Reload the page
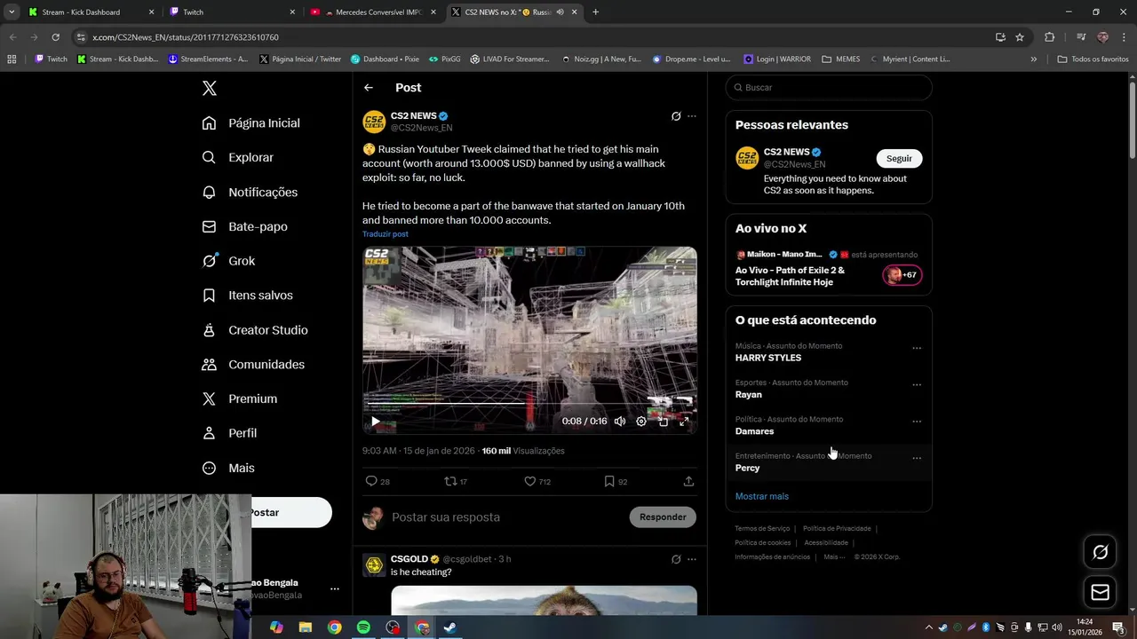 tap(55, 37)
